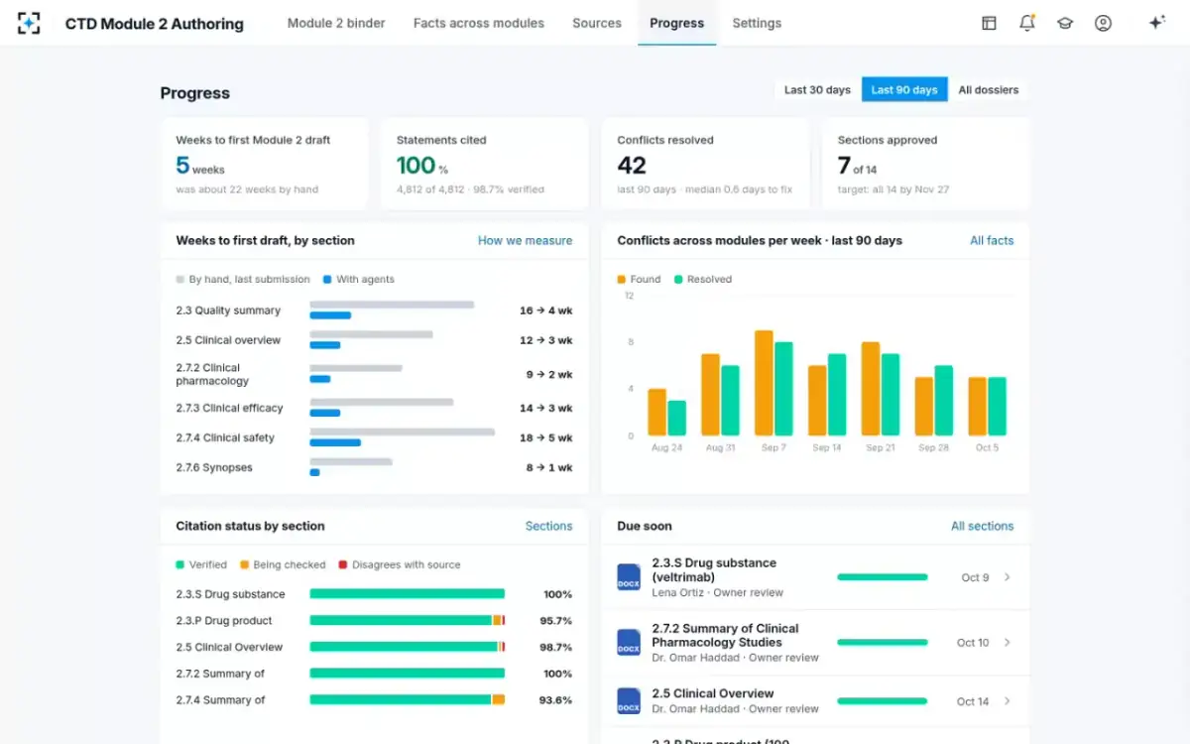Select the Last 30 days range

[817, 90]
